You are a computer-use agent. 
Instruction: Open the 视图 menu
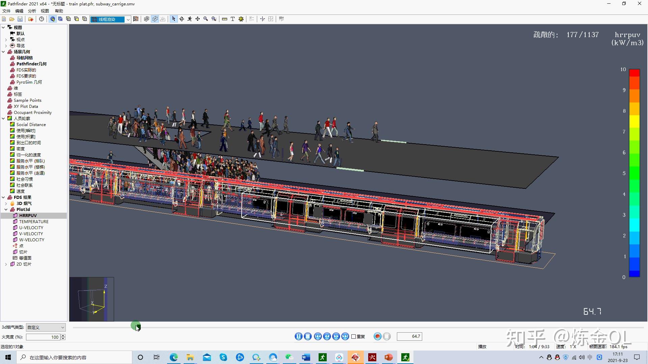[45, 11]
